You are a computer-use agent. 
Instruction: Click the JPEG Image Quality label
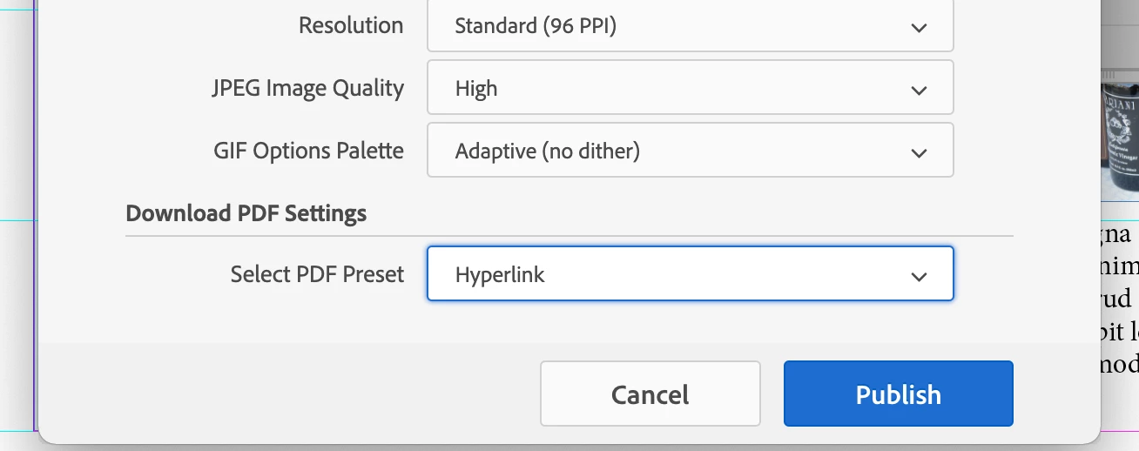(x=308, y=88)
